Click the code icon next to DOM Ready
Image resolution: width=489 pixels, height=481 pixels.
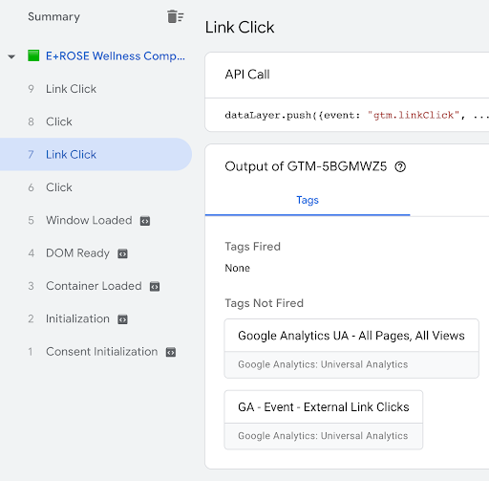pyautogui.click(x=122, y=253)
